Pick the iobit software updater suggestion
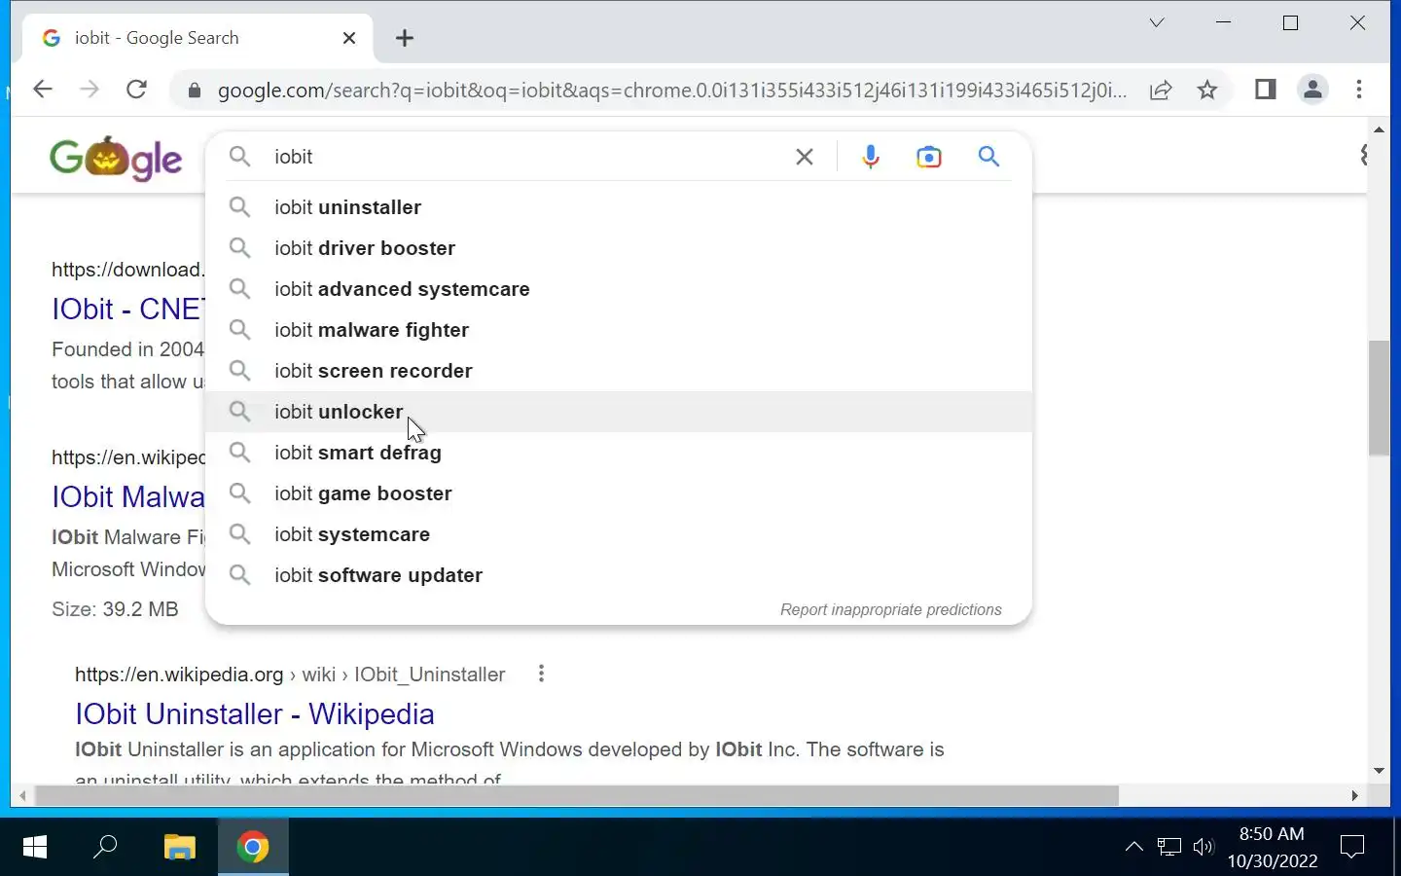The image size is (1401, 876). tap(619, 575)
